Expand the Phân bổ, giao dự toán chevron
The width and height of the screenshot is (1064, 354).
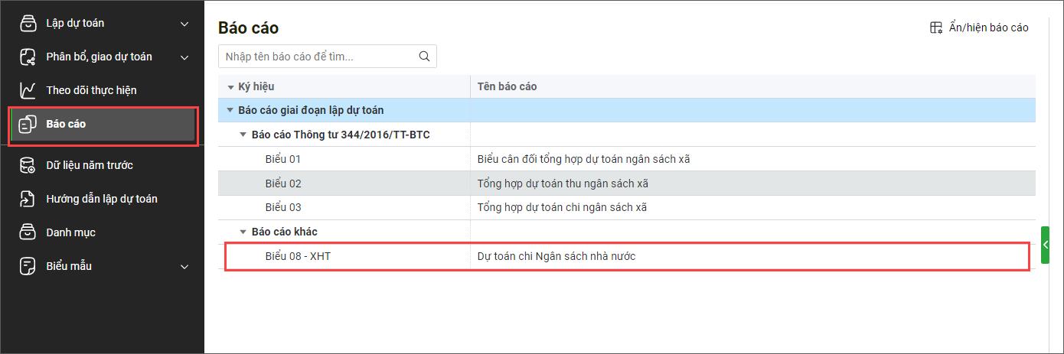[x=184, y=57]
